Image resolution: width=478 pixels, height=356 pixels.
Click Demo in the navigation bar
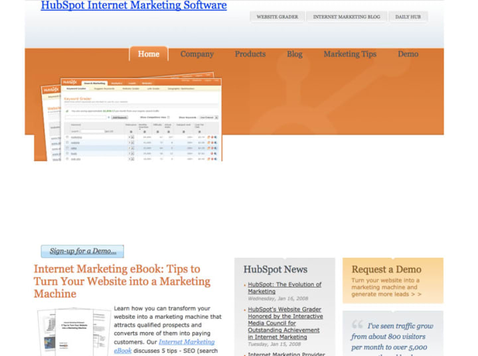pyautogui.click(x=408, y=54)
